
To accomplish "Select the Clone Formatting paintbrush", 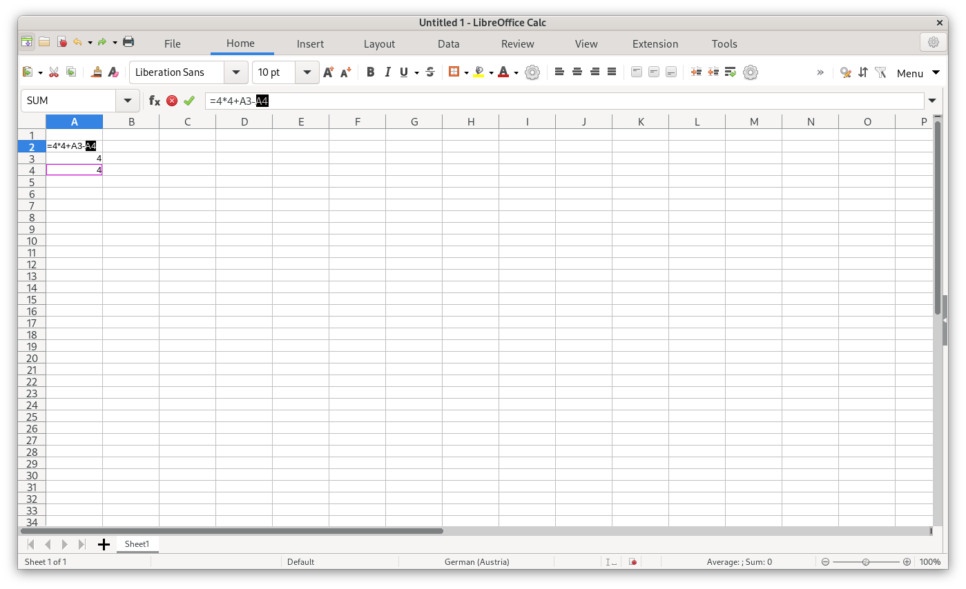I will (97, 72).
